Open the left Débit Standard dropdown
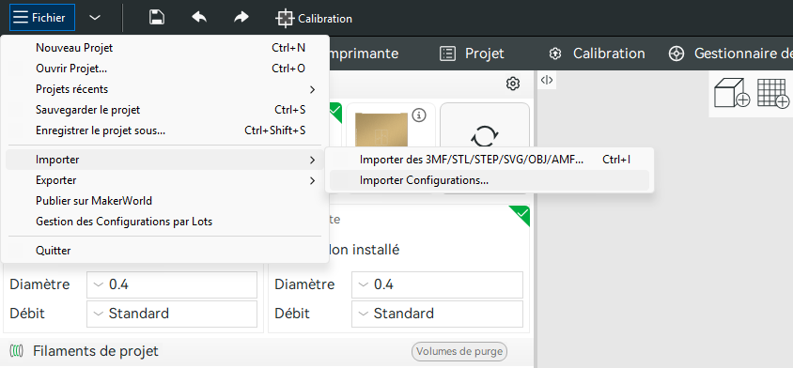The height and width of the screenshot is (368, 793). pyautogui.click(x=172, y=314)
